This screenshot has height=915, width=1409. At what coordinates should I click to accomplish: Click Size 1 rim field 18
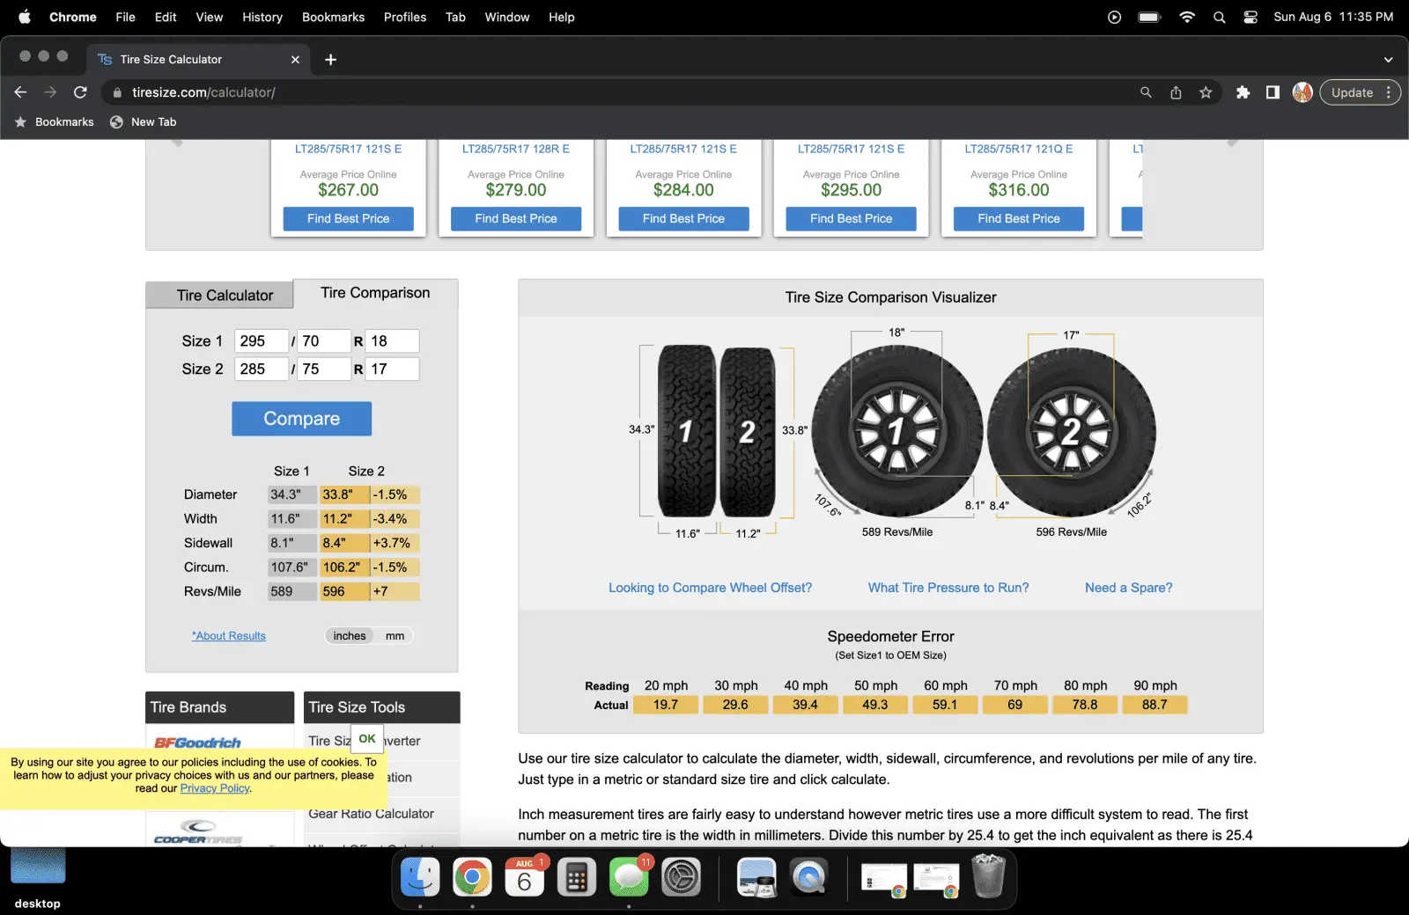[392, 340]
